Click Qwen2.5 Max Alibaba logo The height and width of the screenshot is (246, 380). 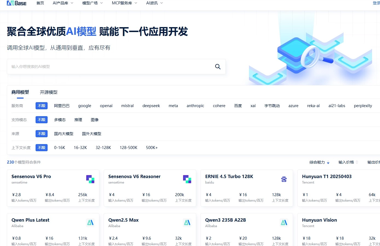coord(187,223)
